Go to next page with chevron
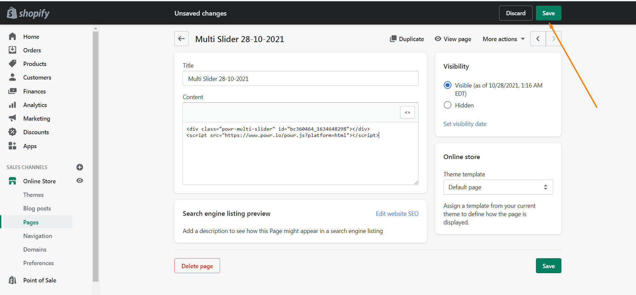This screenshot has height=295, width=636. tap(553, 39)
